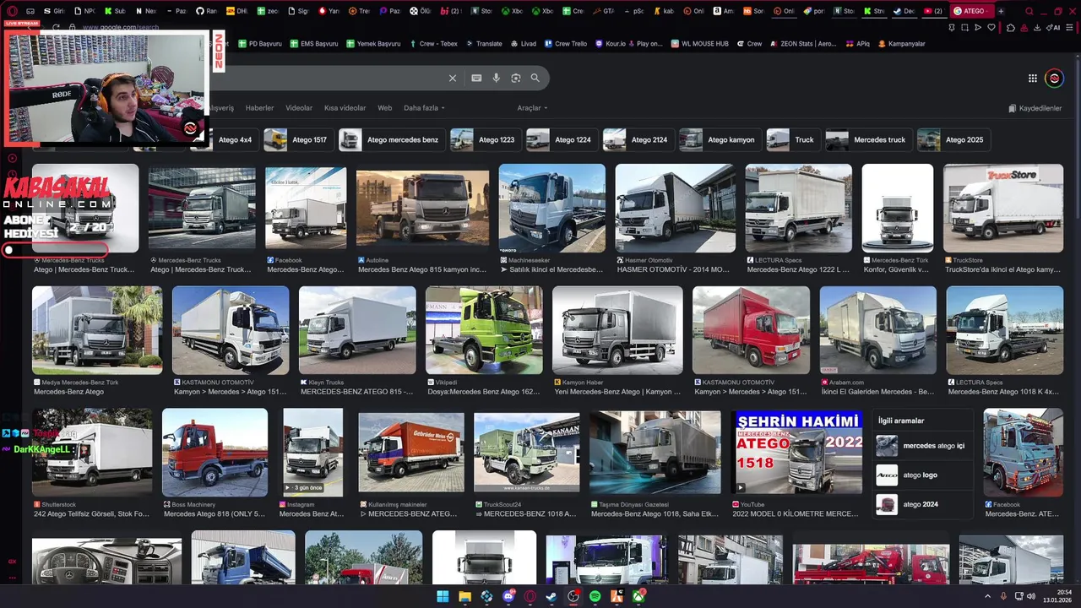Select the Atego kamyon suggestion chip

point(719,139)
